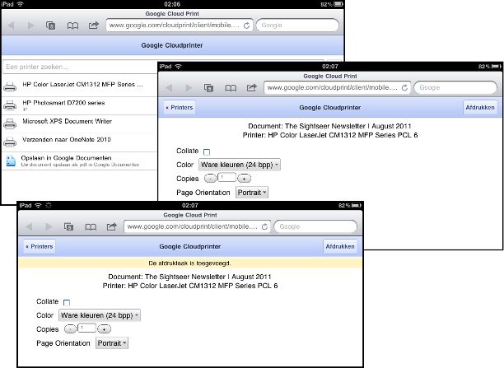This screenshot has width=504, height=368.
Task: Click Google search box in top-left window
Action: point(297,26)
